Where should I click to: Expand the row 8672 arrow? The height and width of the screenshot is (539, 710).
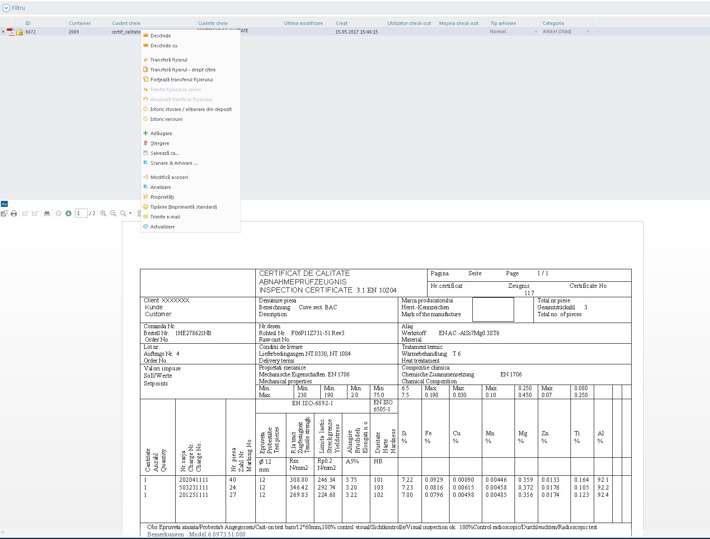3,32
